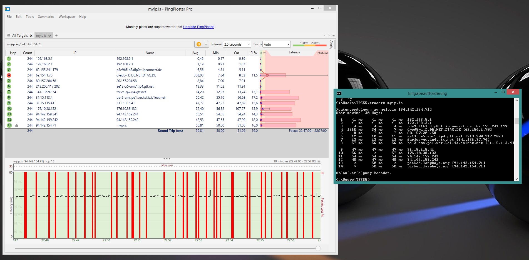Click the Upgrade PingPlotter! link
The width and height of the screenshot is (529, 260).
pos(198,27)
